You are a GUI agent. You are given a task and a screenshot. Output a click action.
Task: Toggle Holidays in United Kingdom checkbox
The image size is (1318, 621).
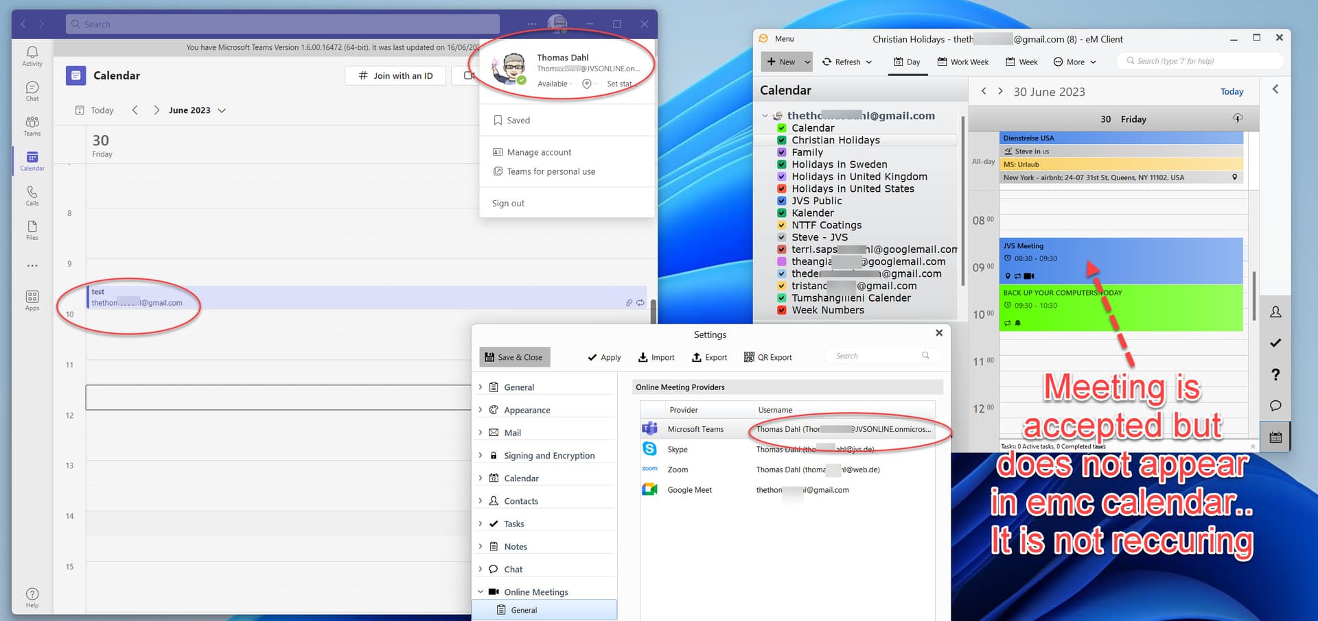coord(781,177)
